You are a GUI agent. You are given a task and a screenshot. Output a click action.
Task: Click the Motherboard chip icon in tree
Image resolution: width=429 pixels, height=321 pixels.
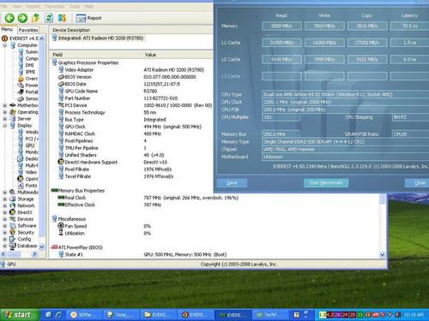pyautogui.click(x=13, y=105)
